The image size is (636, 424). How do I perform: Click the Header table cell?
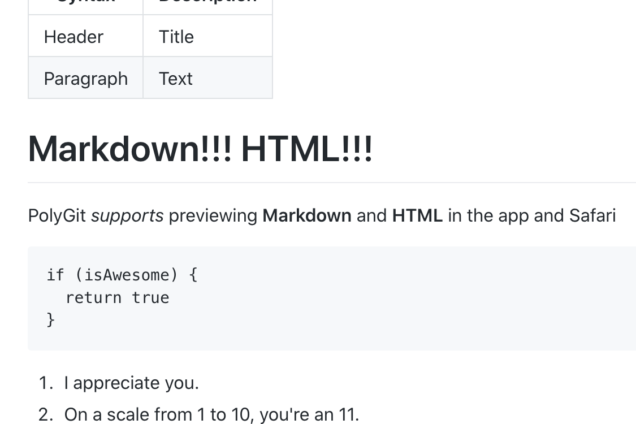click(85, 36)
